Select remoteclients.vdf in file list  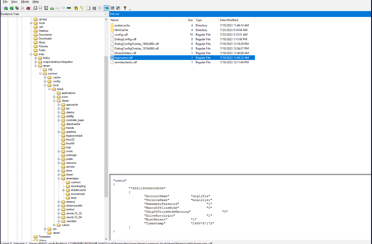[126, 62]
